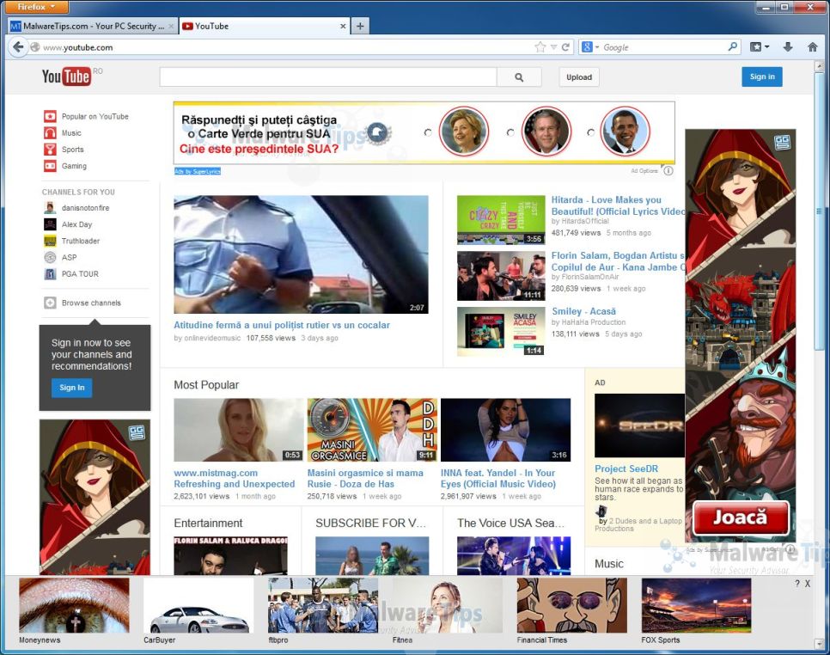Open the orange Firefox menu button
This screenshot has height=655, width=830.
[x=35, y=7]
